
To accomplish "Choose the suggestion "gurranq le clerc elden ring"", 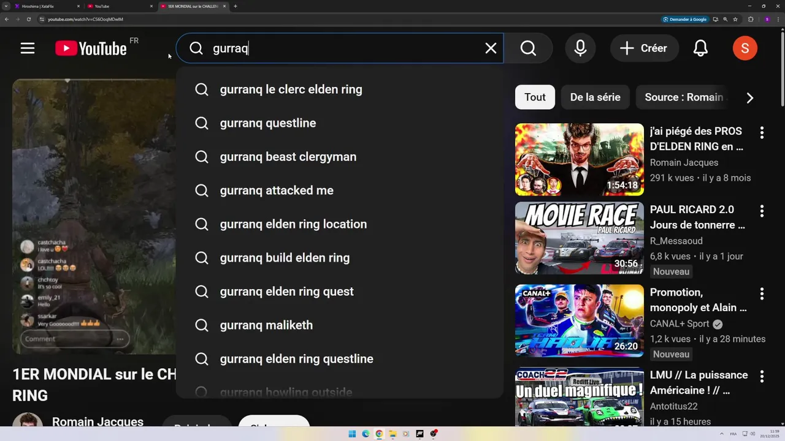I will 340,89.
